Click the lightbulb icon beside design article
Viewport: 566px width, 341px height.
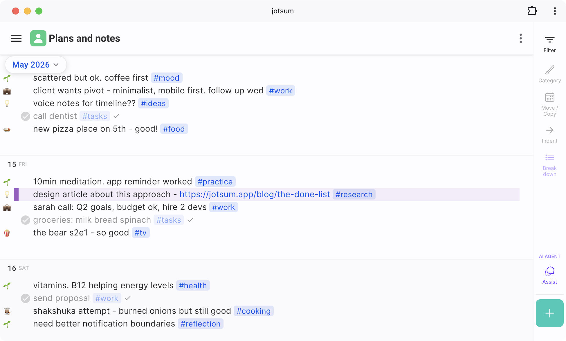click(7, 195)
